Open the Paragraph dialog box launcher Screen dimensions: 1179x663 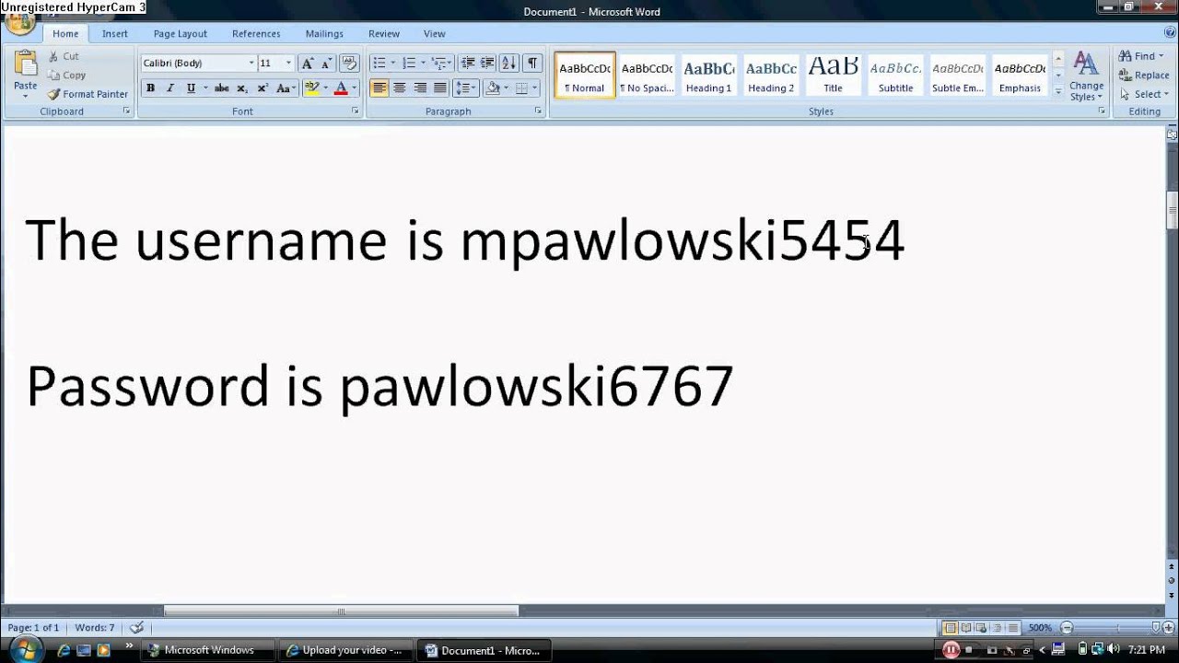click(x=539, y=111)
